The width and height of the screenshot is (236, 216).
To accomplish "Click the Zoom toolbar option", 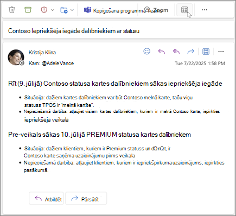I will [157, 10].
